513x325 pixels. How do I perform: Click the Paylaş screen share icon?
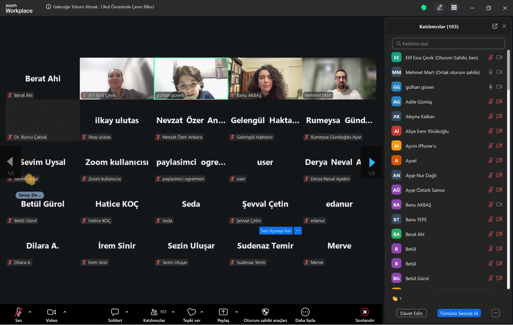coord(223,312)
